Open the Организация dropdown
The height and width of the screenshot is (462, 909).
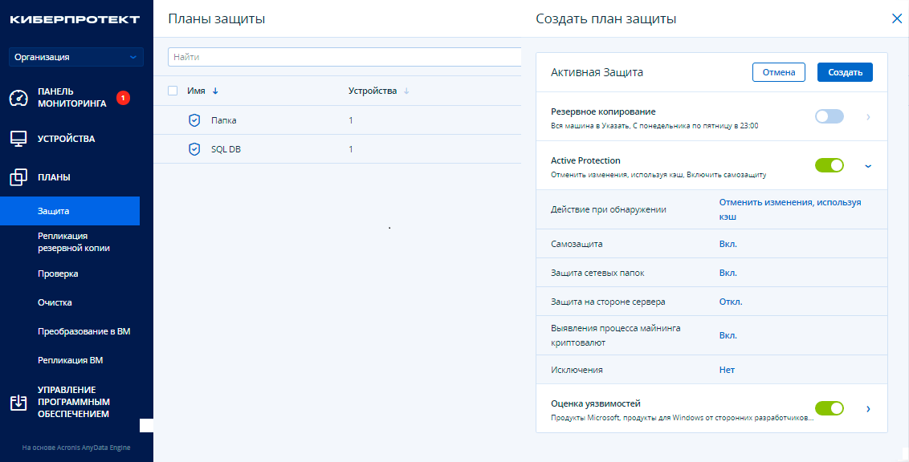(x=73, y=56)
